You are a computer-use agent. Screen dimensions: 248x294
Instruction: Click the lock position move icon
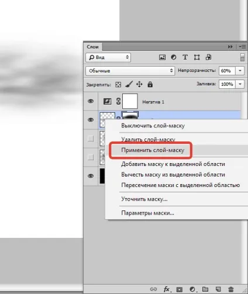pyautogui.click(x=139, y=85)
